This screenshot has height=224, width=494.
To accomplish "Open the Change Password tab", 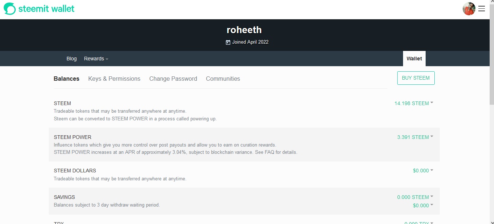I will [173, 79].
